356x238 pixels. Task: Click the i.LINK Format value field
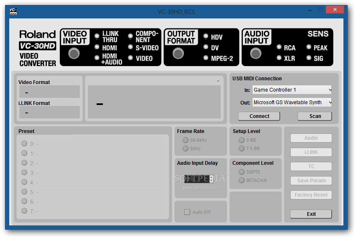[49, 112]
